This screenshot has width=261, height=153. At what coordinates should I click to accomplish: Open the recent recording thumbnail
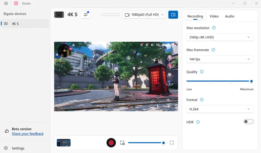click(x=64, y=143)
